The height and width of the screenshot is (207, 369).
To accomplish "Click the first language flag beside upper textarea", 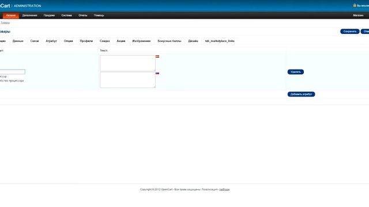I will click(157, 56).
